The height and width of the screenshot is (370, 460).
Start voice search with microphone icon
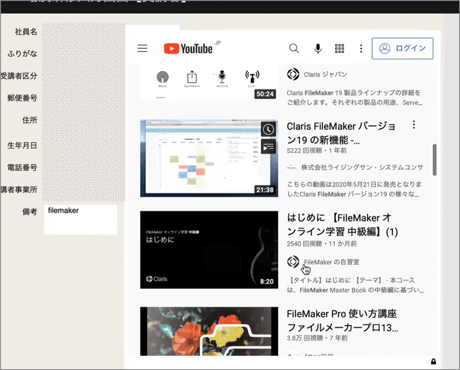pos(318,48)
